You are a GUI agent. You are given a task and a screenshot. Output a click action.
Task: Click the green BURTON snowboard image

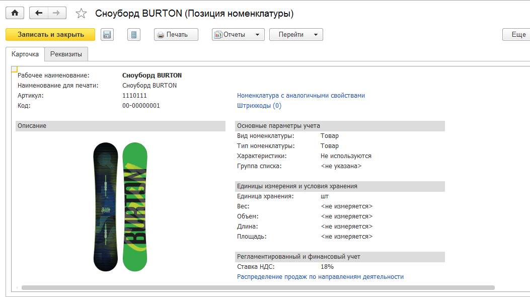click(135, 206)
